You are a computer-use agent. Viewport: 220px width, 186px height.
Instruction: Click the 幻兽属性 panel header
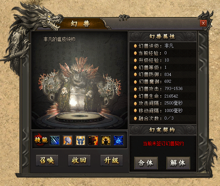[x=163, y=37]
